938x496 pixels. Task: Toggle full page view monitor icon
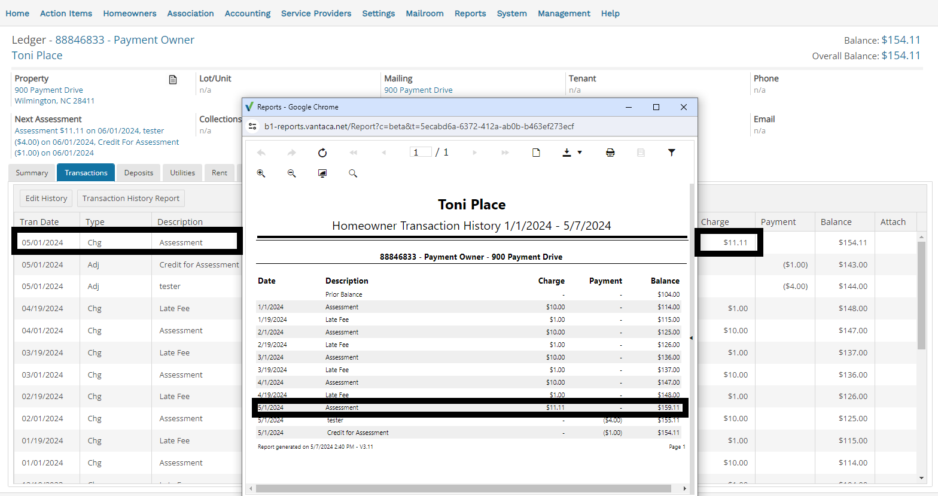coord(322,173)
